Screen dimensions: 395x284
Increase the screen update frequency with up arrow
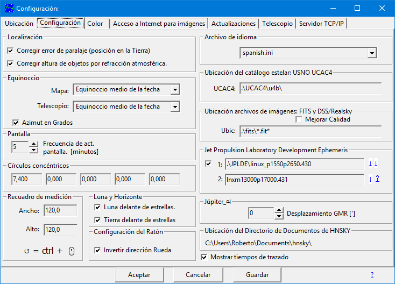point(33,144)
